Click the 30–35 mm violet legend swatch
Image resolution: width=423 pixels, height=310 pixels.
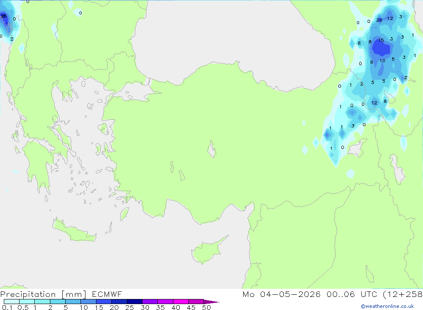coord(150,302)
